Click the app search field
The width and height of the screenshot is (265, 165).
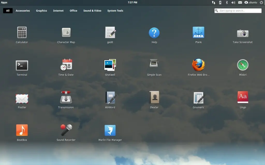[238, 11]
